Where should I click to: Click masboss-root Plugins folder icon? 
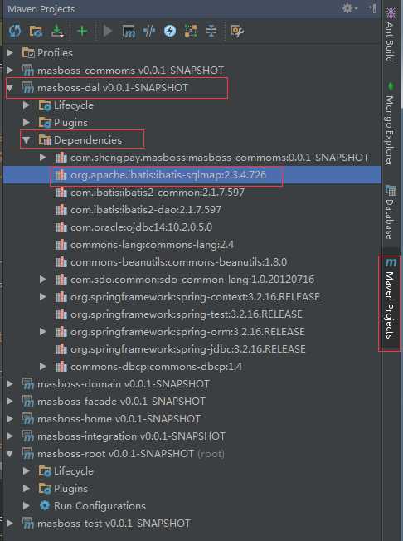click(45, 488)
